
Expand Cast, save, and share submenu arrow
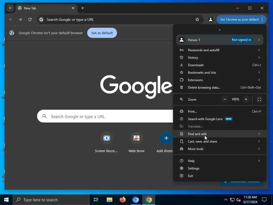(x=259, y=141)
